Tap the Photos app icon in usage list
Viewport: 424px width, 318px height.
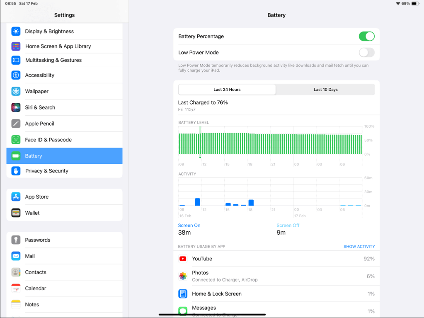[x=183, y=276]
